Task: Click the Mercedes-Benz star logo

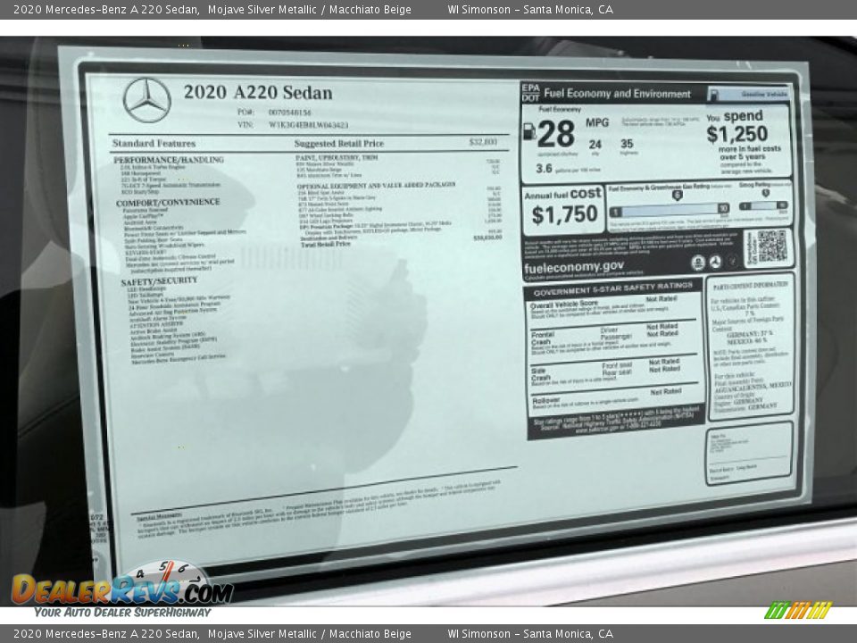Action: pyautogui.click(x=146, y=100)
